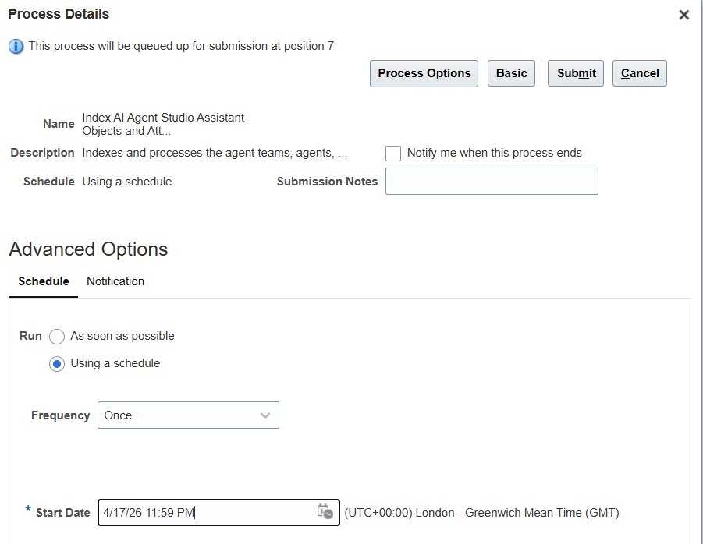Click into the Start Date field
Viewport: 703px width, 544px height.
[207, 513]
